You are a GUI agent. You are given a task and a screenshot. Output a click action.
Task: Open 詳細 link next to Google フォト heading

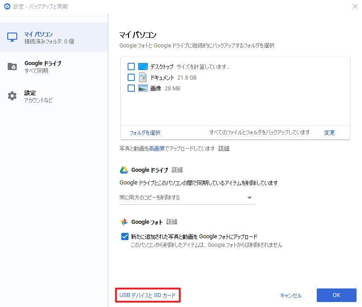[x=172, y=222]
